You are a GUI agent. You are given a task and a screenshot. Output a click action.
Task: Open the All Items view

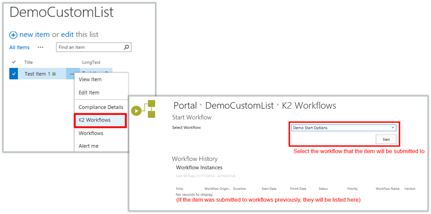[x=19, y=48]
